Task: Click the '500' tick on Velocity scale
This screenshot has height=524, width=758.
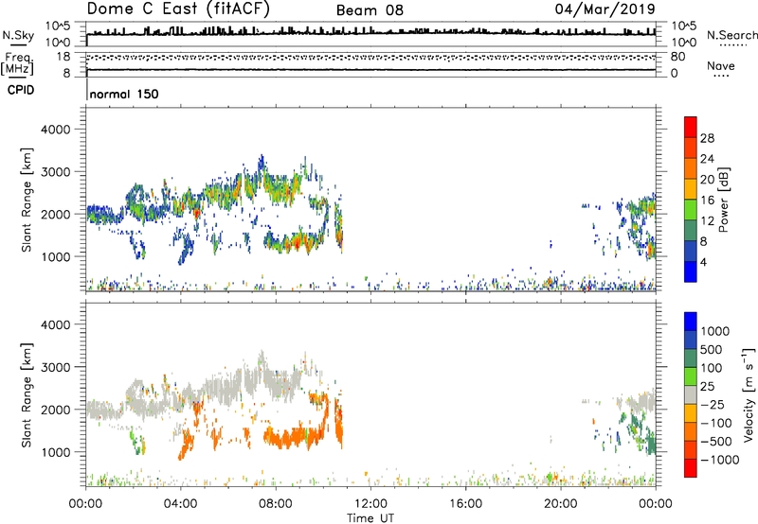Action: 712,350
